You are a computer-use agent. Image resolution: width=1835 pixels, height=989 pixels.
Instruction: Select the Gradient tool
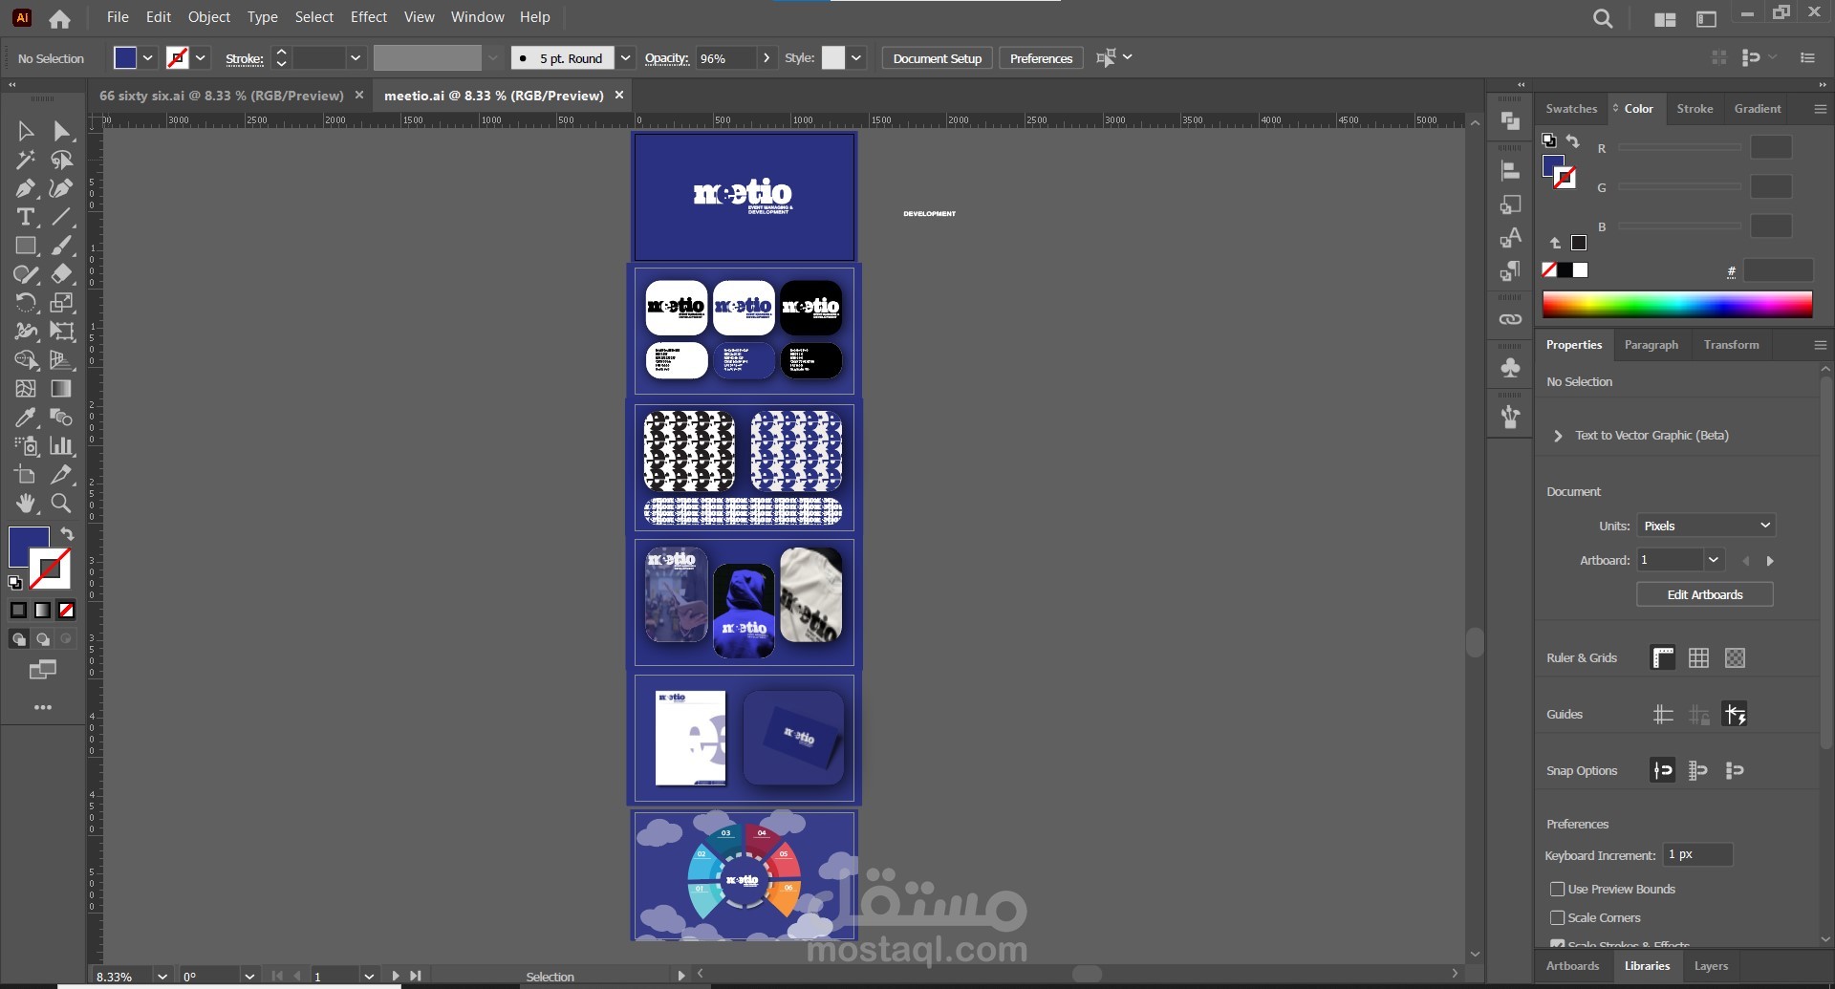pos(62,389)
